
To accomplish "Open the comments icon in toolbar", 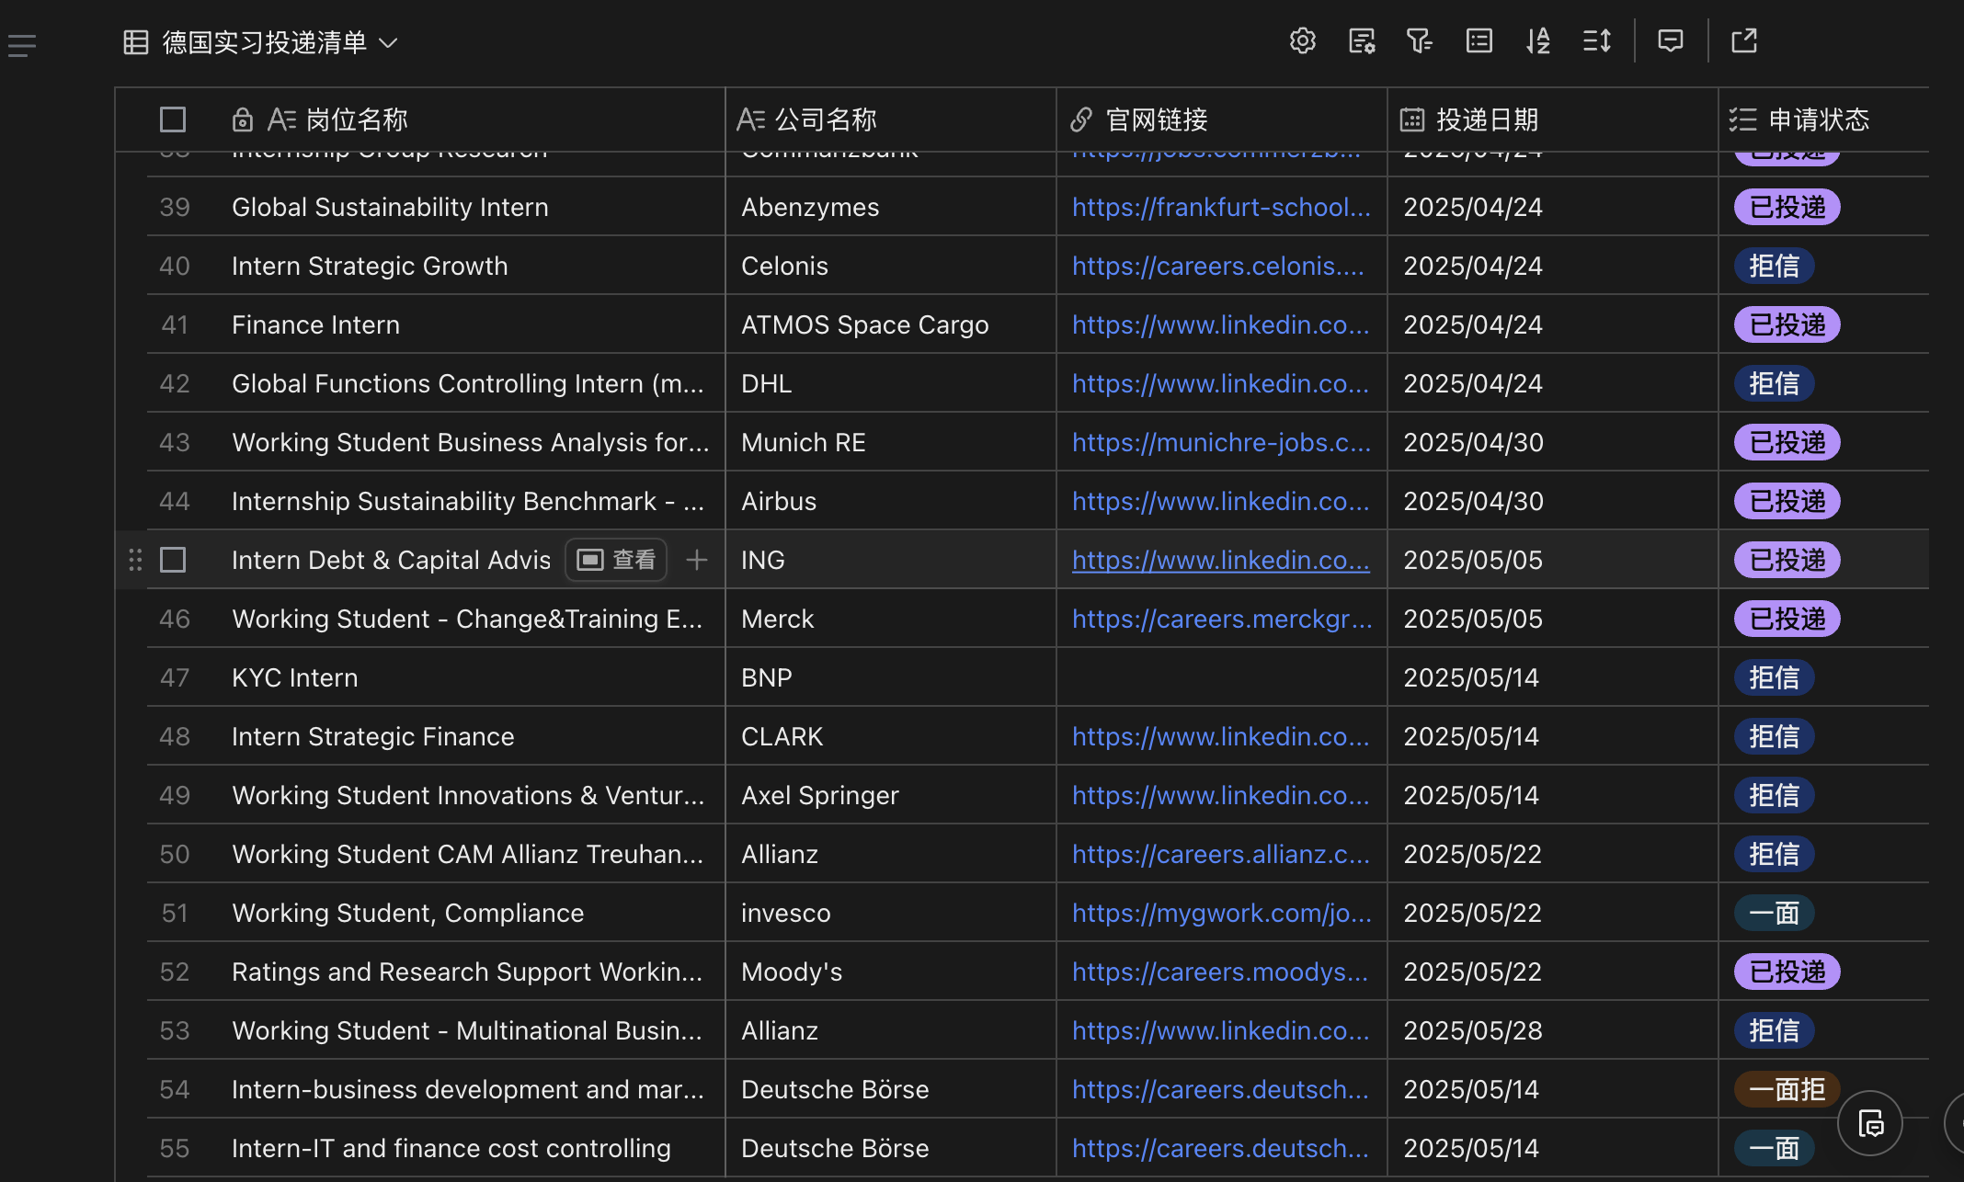I will 1670,41.
